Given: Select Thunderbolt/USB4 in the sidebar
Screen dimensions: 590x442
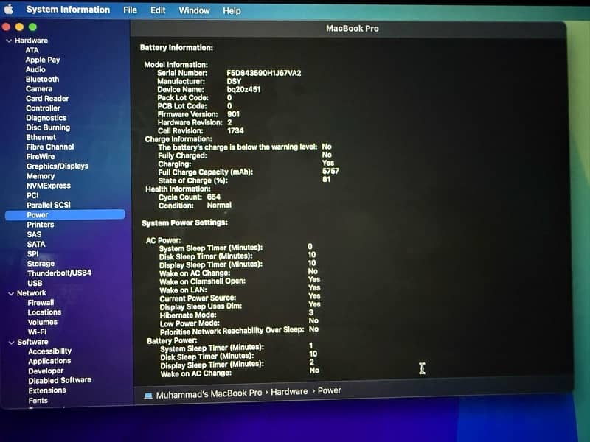Looking at the screenshot, I should click(60, 273).
